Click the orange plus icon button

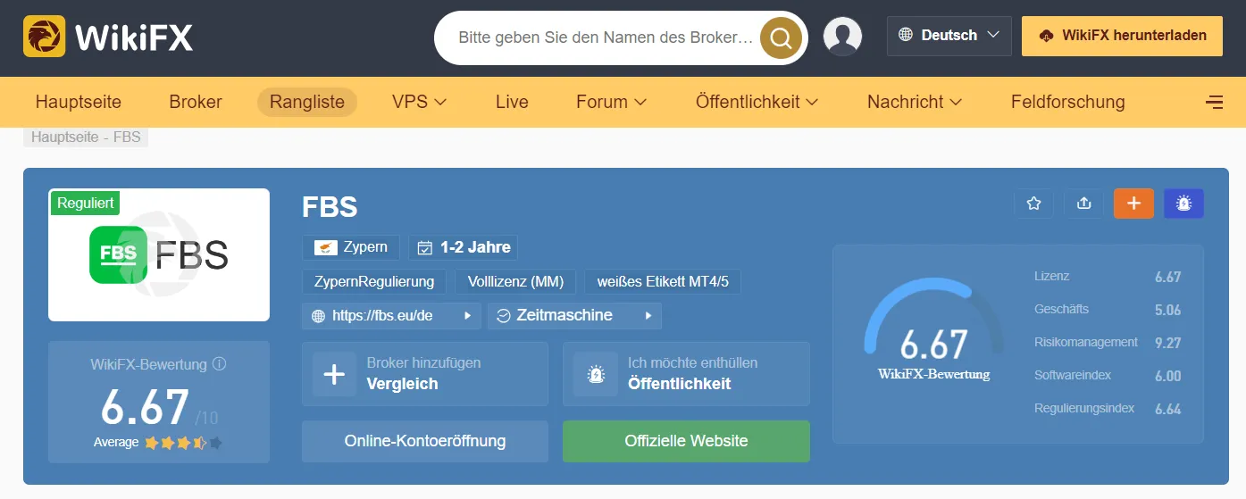1133,204
